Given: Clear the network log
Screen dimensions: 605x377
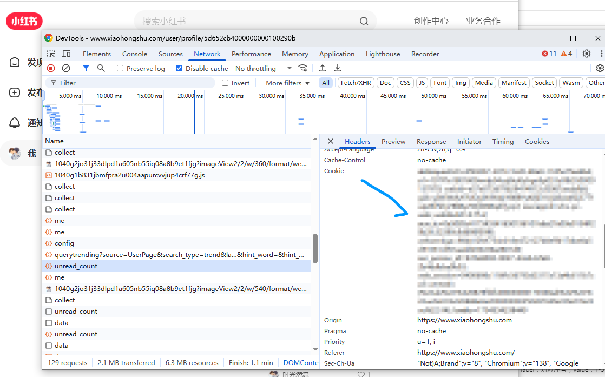Looking at the screenshot, I should (66, 68).
